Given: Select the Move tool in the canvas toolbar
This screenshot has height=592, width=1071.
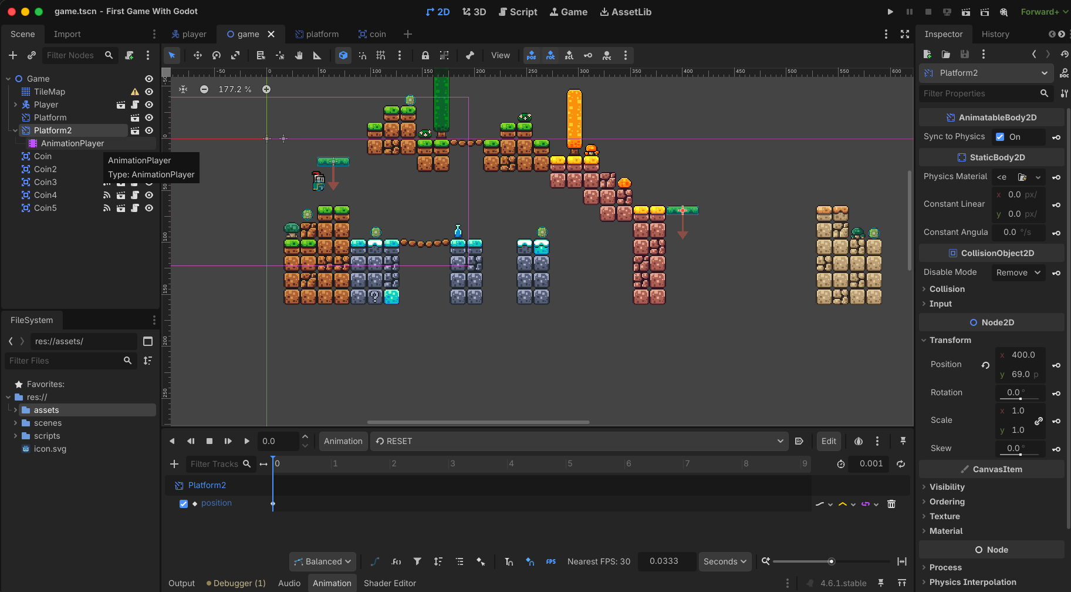Looking at the screenshot, I should click(x=198, y=55).
